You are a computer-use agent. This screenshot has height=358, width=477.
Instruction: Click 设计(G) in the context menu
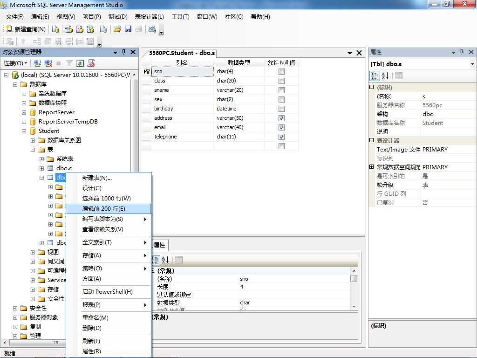pos(109,188)
